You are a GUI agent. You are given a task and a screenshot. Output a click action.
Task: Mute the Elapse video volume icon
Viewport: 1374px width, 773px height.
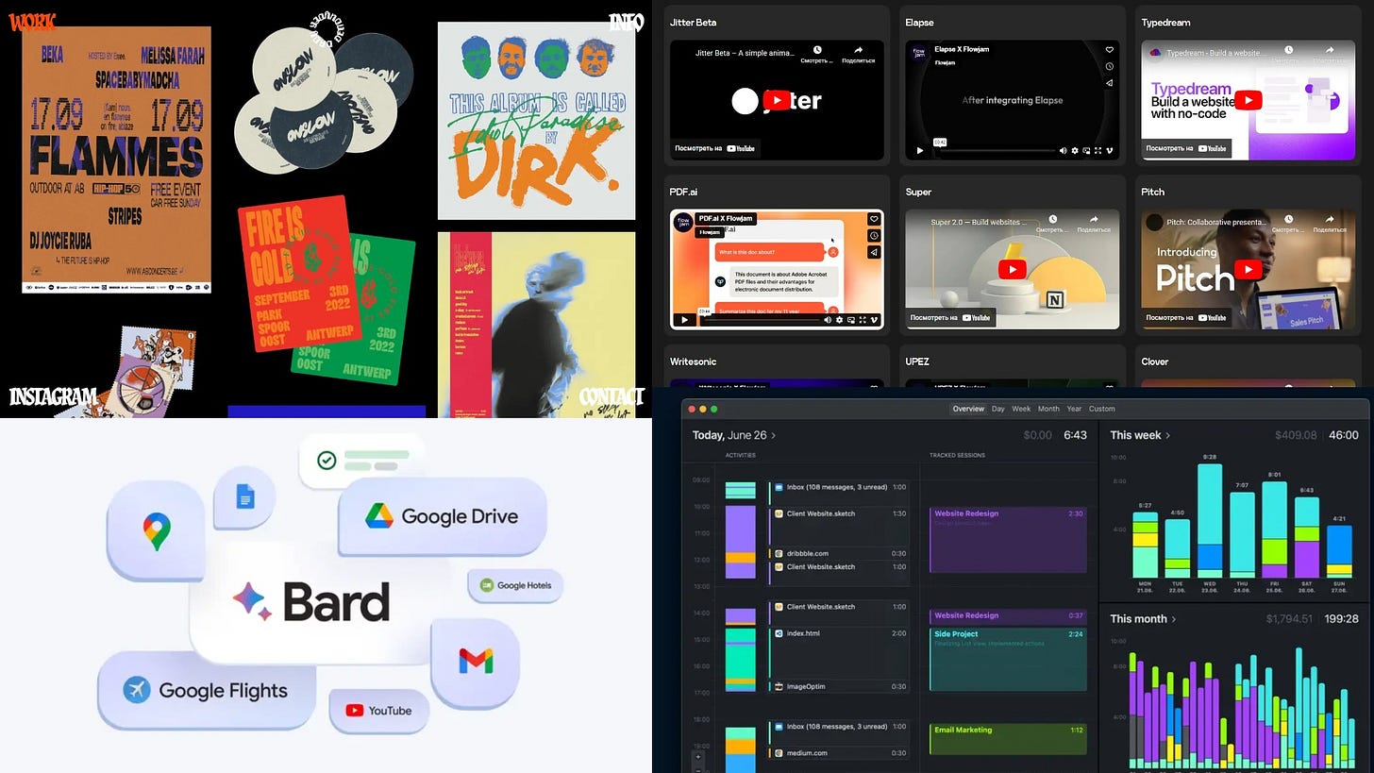tap(1064, 151)
